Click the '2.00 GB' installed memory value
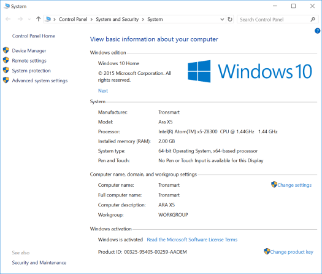This screenshot has height=274, width=322. pos(167,141)
